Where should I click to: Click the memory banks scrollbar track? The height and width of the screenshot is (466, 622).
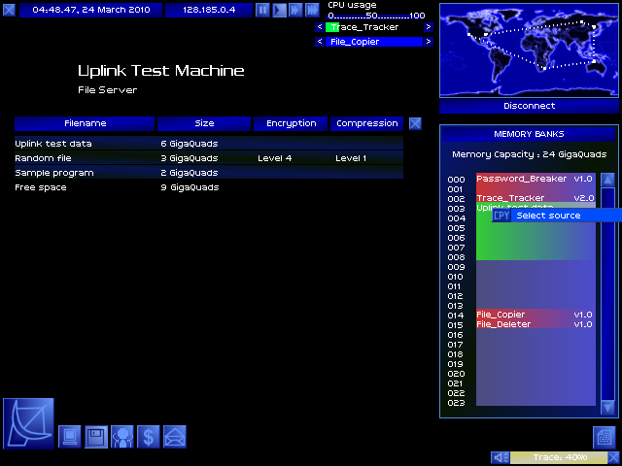[607, 293]
